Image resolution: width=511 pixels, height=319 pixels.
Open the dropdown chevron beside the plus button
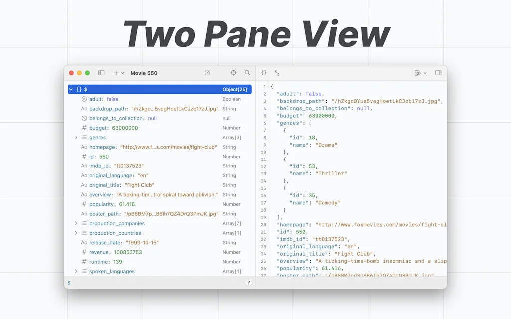[x=122, y=73]
